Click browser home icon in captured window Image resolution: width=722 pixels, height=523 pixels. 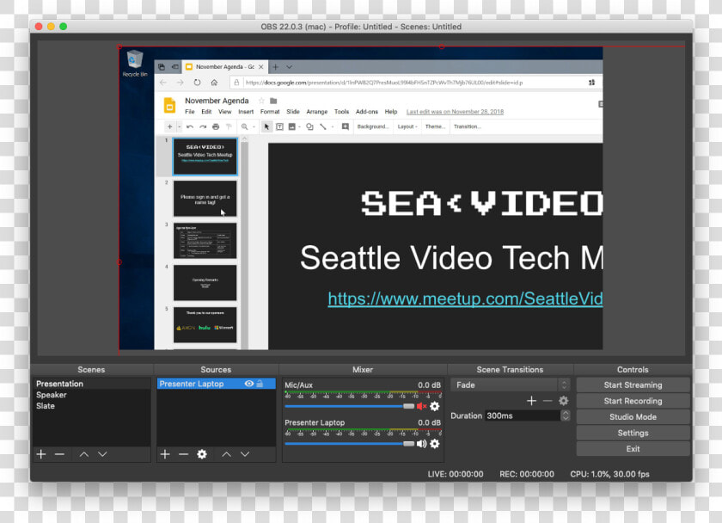tap(214, 83)
